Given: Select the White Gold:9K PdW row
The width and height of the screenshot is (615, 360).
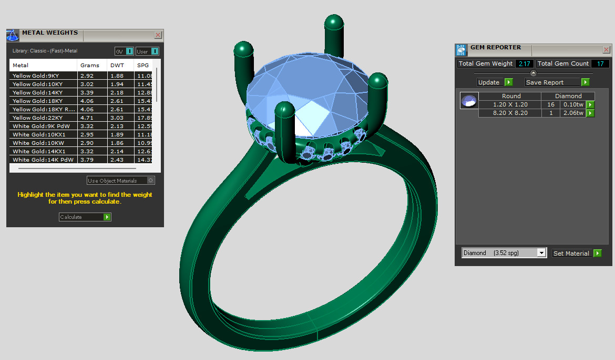Looking at the screenshot, I should [80, 126].
